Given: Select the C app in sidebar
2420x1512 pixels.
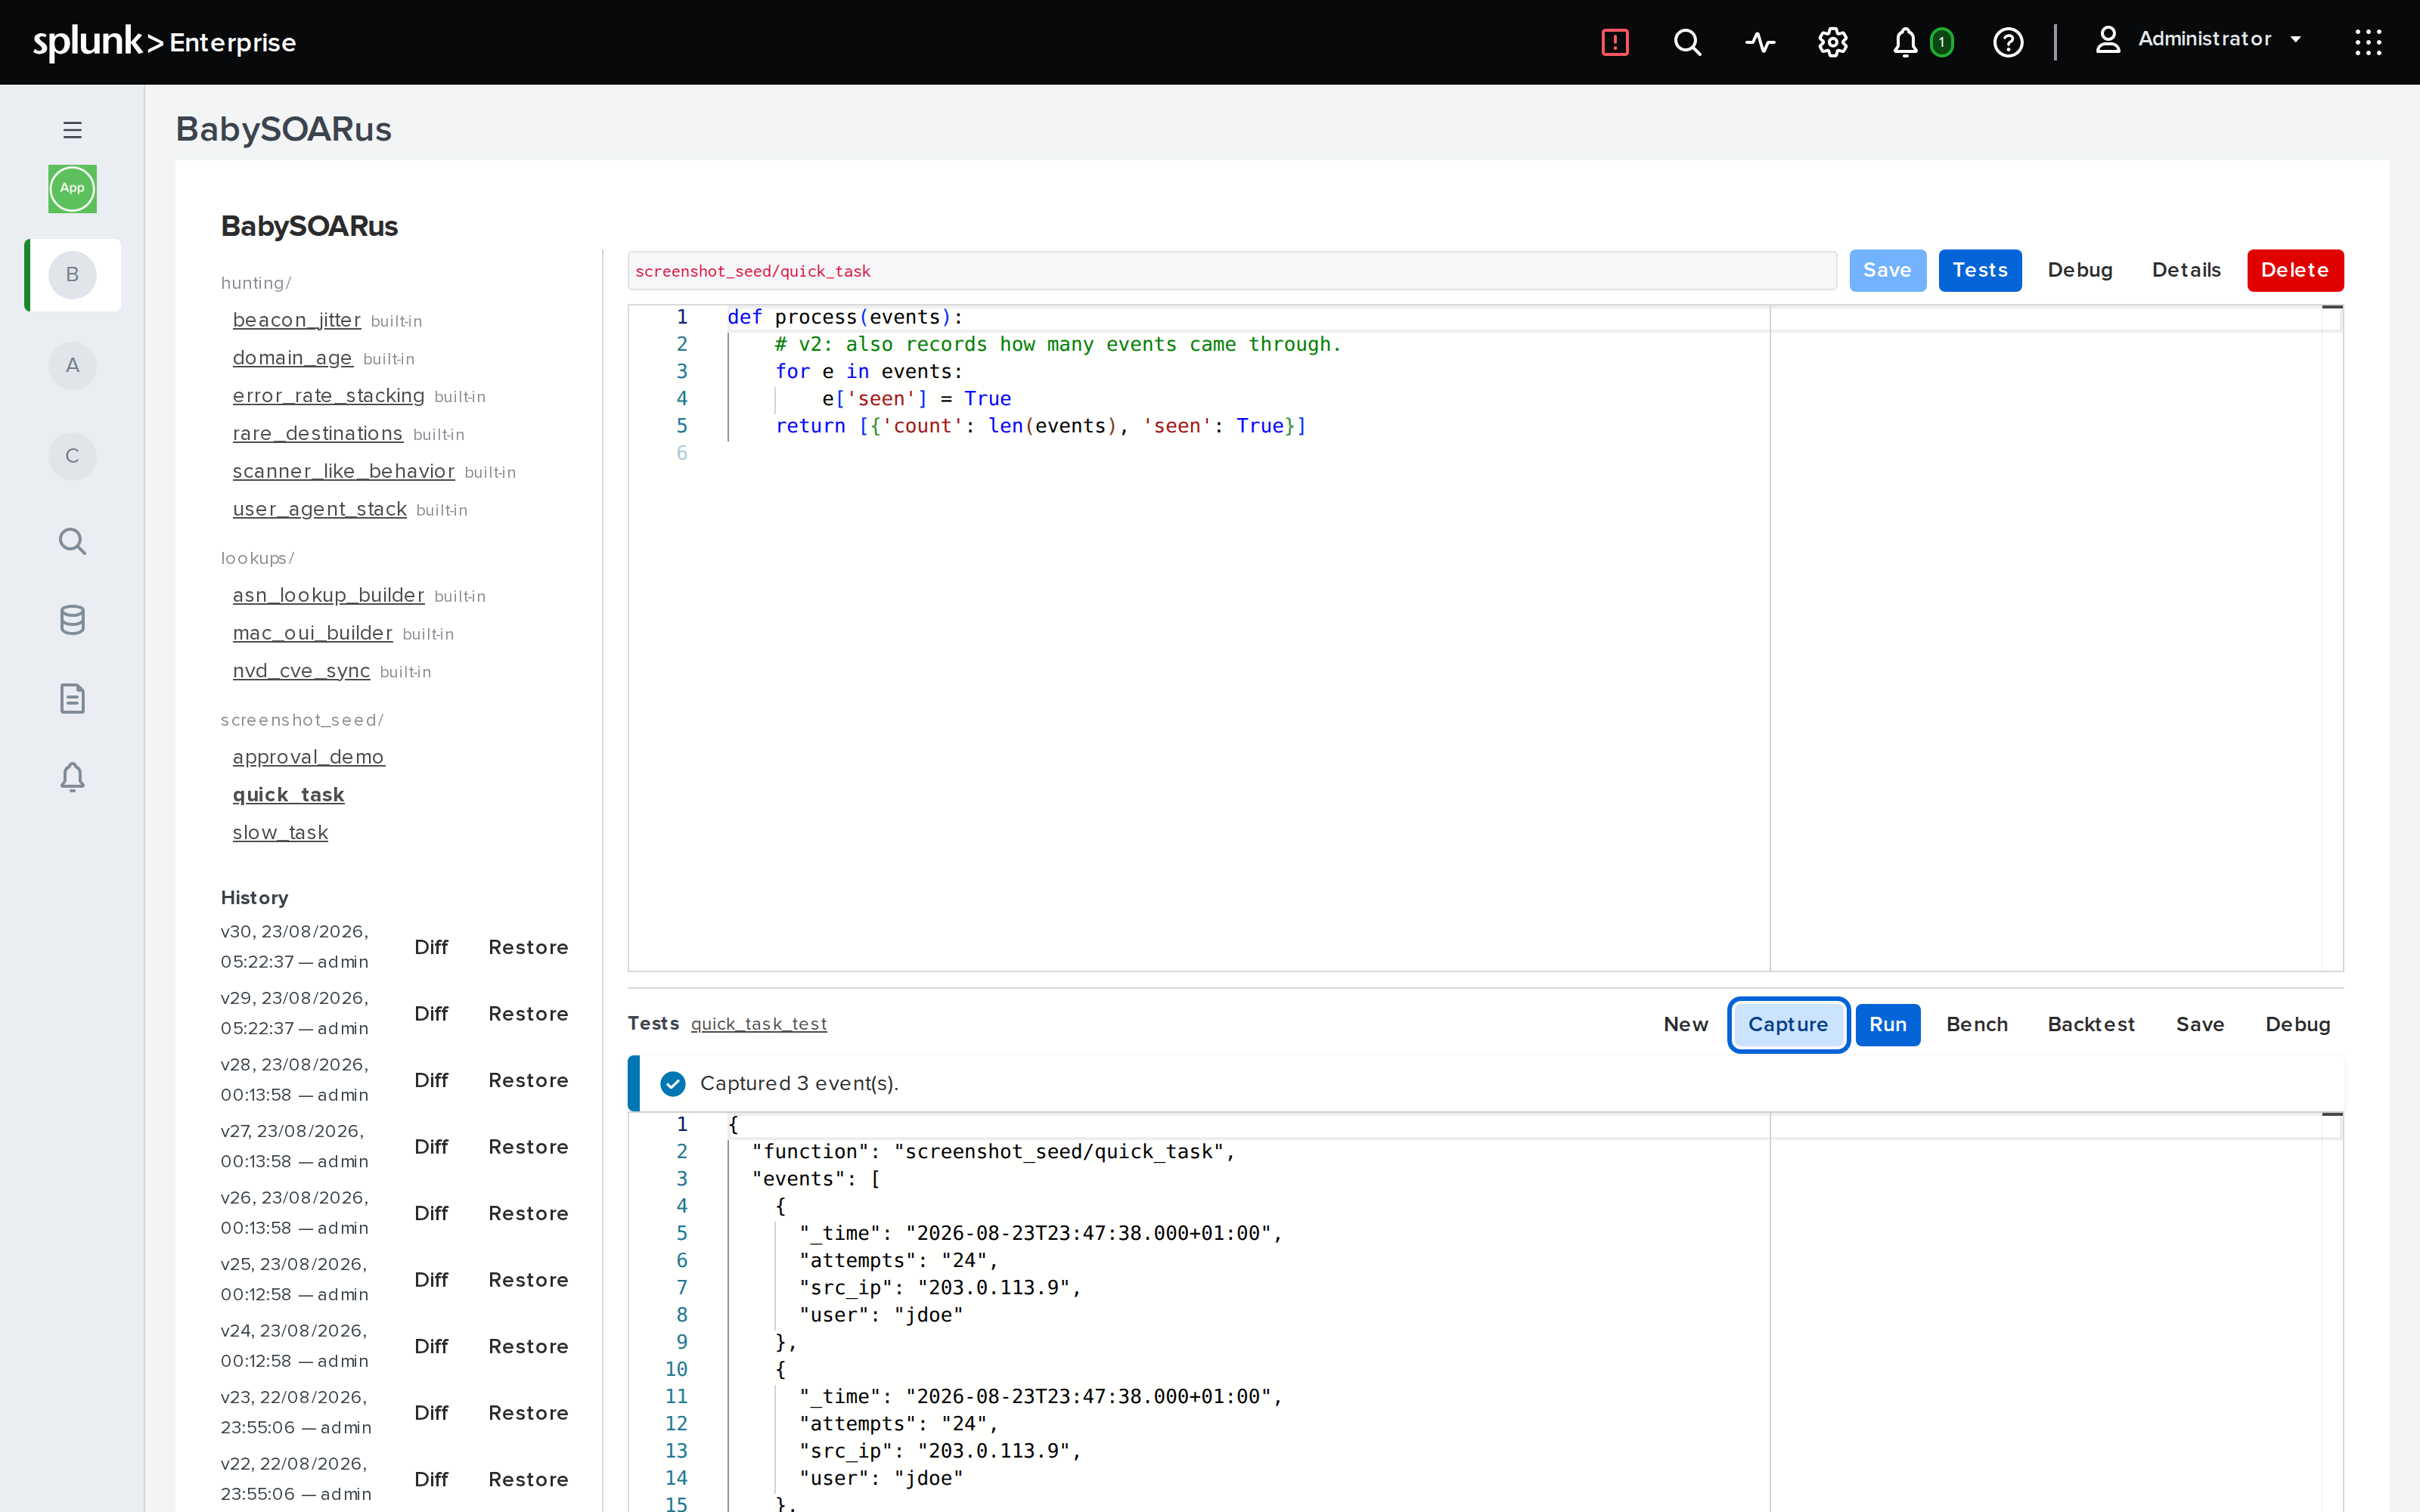Looking at the screenshot, I should pos(72,456).
